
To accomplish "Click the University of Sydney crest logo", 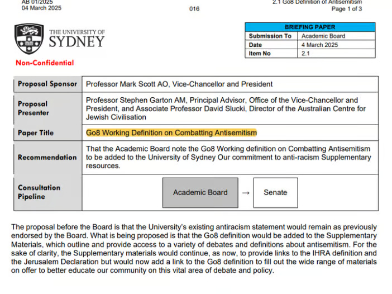I will coord(29,39).
